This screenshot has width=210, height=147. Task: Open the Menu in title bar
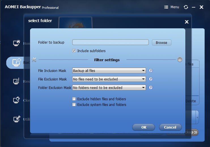[x=172, y=7]
